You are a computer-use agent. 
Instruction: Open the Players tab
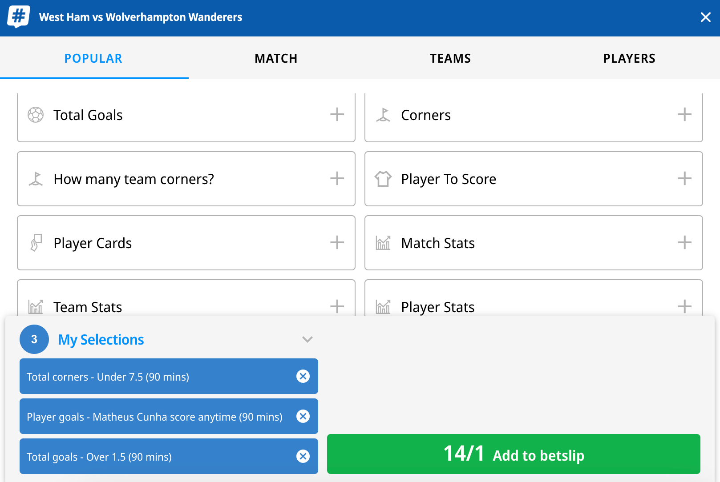(629, 58)
